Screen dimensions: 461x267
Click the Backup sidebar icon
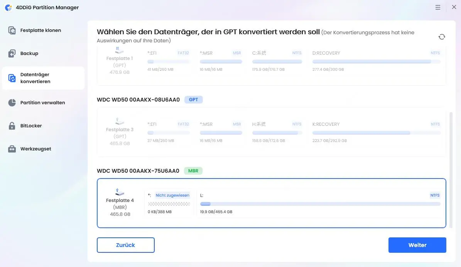(x=12, y=53)
